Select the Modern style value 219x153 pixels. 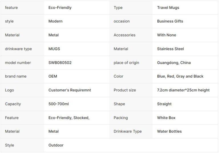[55, 21]
